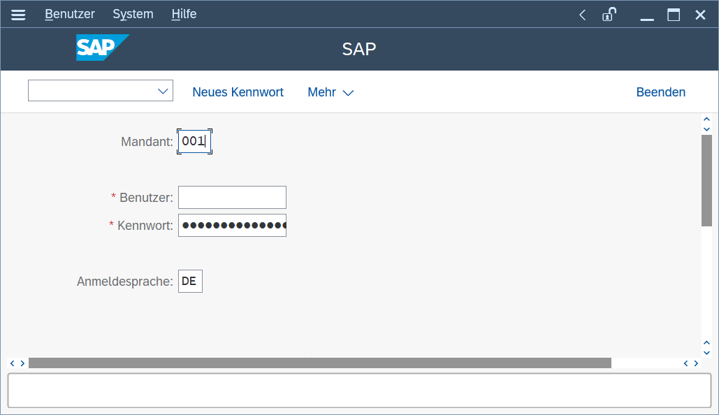Click the rightmost scroll-right arrow of horizontal scrollbar
The height and width of the screenshot is (415, 719).
pos(696,363)
